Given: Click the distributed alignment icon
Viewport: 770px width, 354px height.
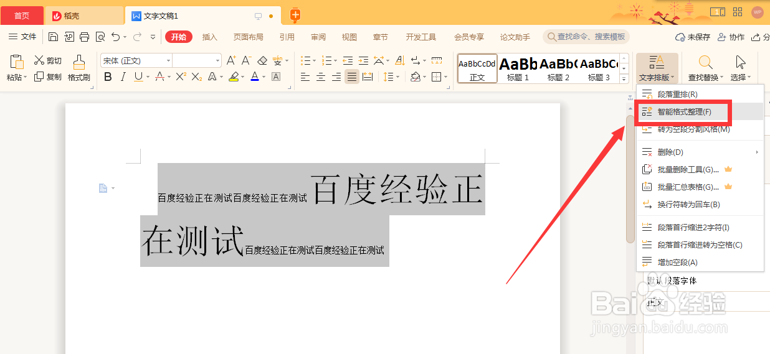Looking at the screenshot, I should [368, 77].
